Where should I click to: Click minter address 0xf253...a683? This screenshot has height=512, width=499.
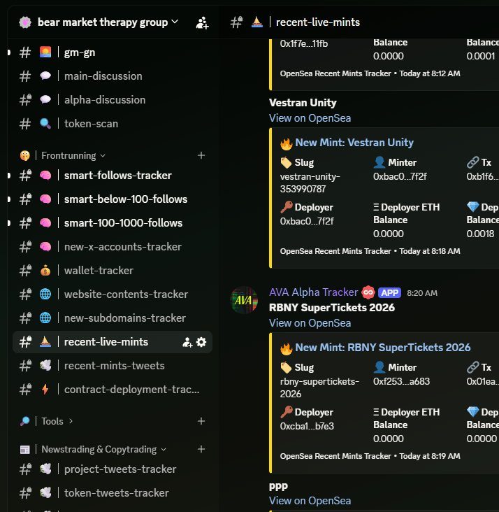click(x=401, y=382)
